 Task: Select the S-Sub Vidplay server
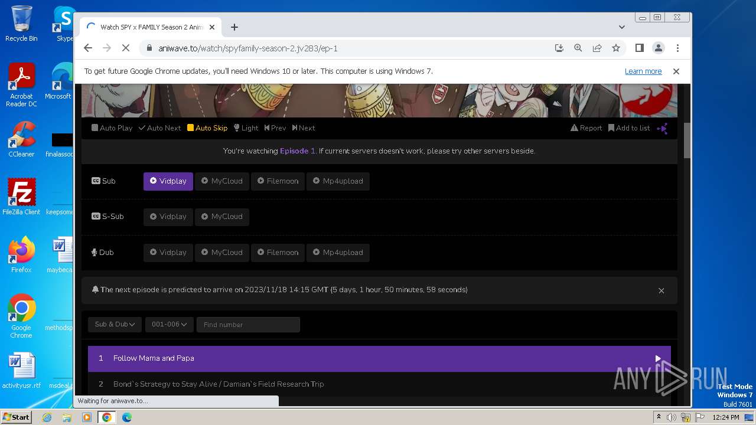coord(168,217)
